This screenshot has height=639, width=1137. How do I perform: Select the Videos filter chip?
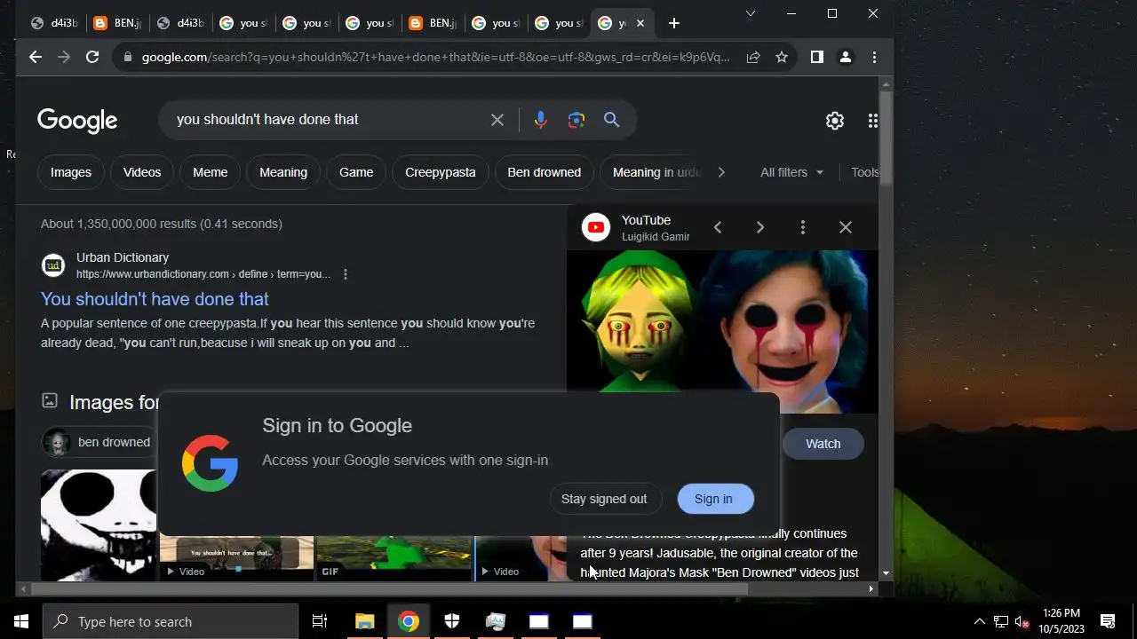(142, 172)
